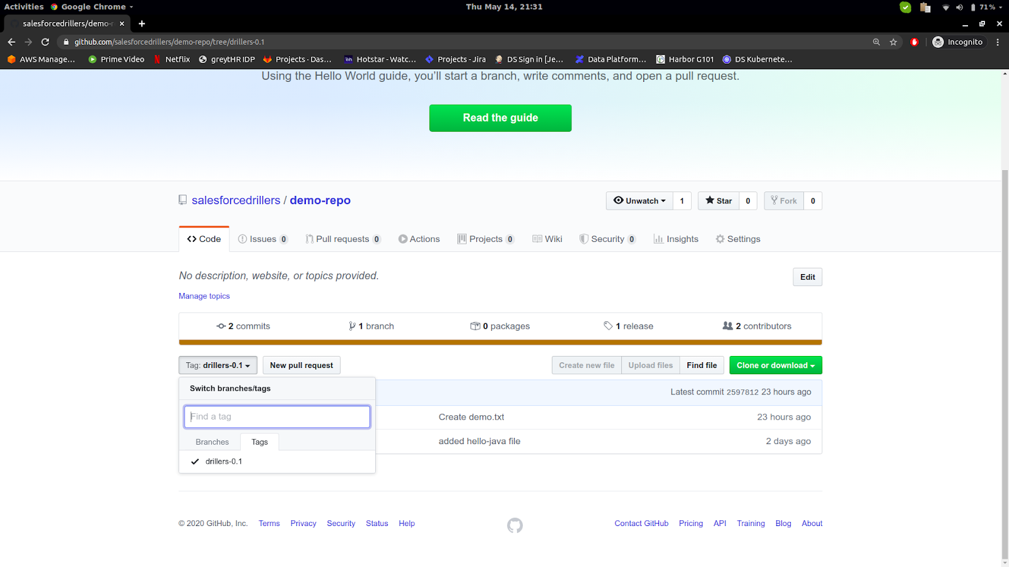Click the Incognito profile indicator
Image resolution: width=1009 pixels, height=567 pixels.
pos(957,42)
